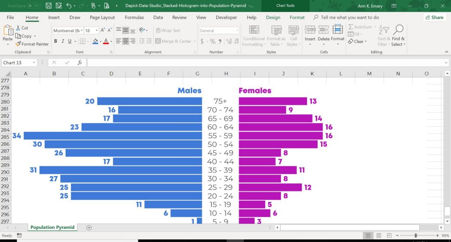Viewport: 451px width, 242px height.
Task: Align text left
Action: [x=118, y=41]
